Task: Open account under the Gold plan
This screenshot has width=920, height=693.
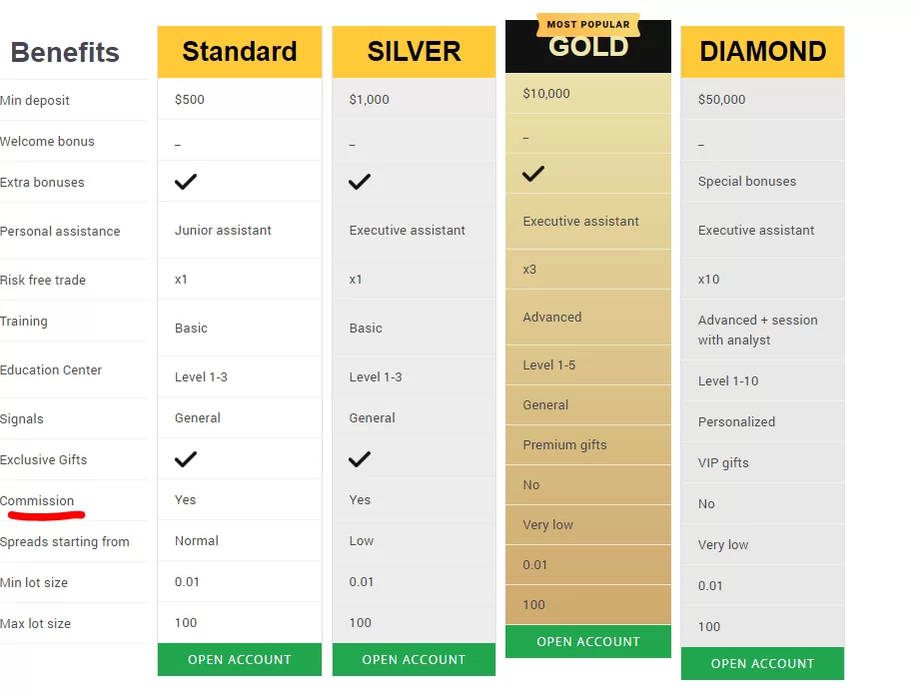Action: [588, 641]
